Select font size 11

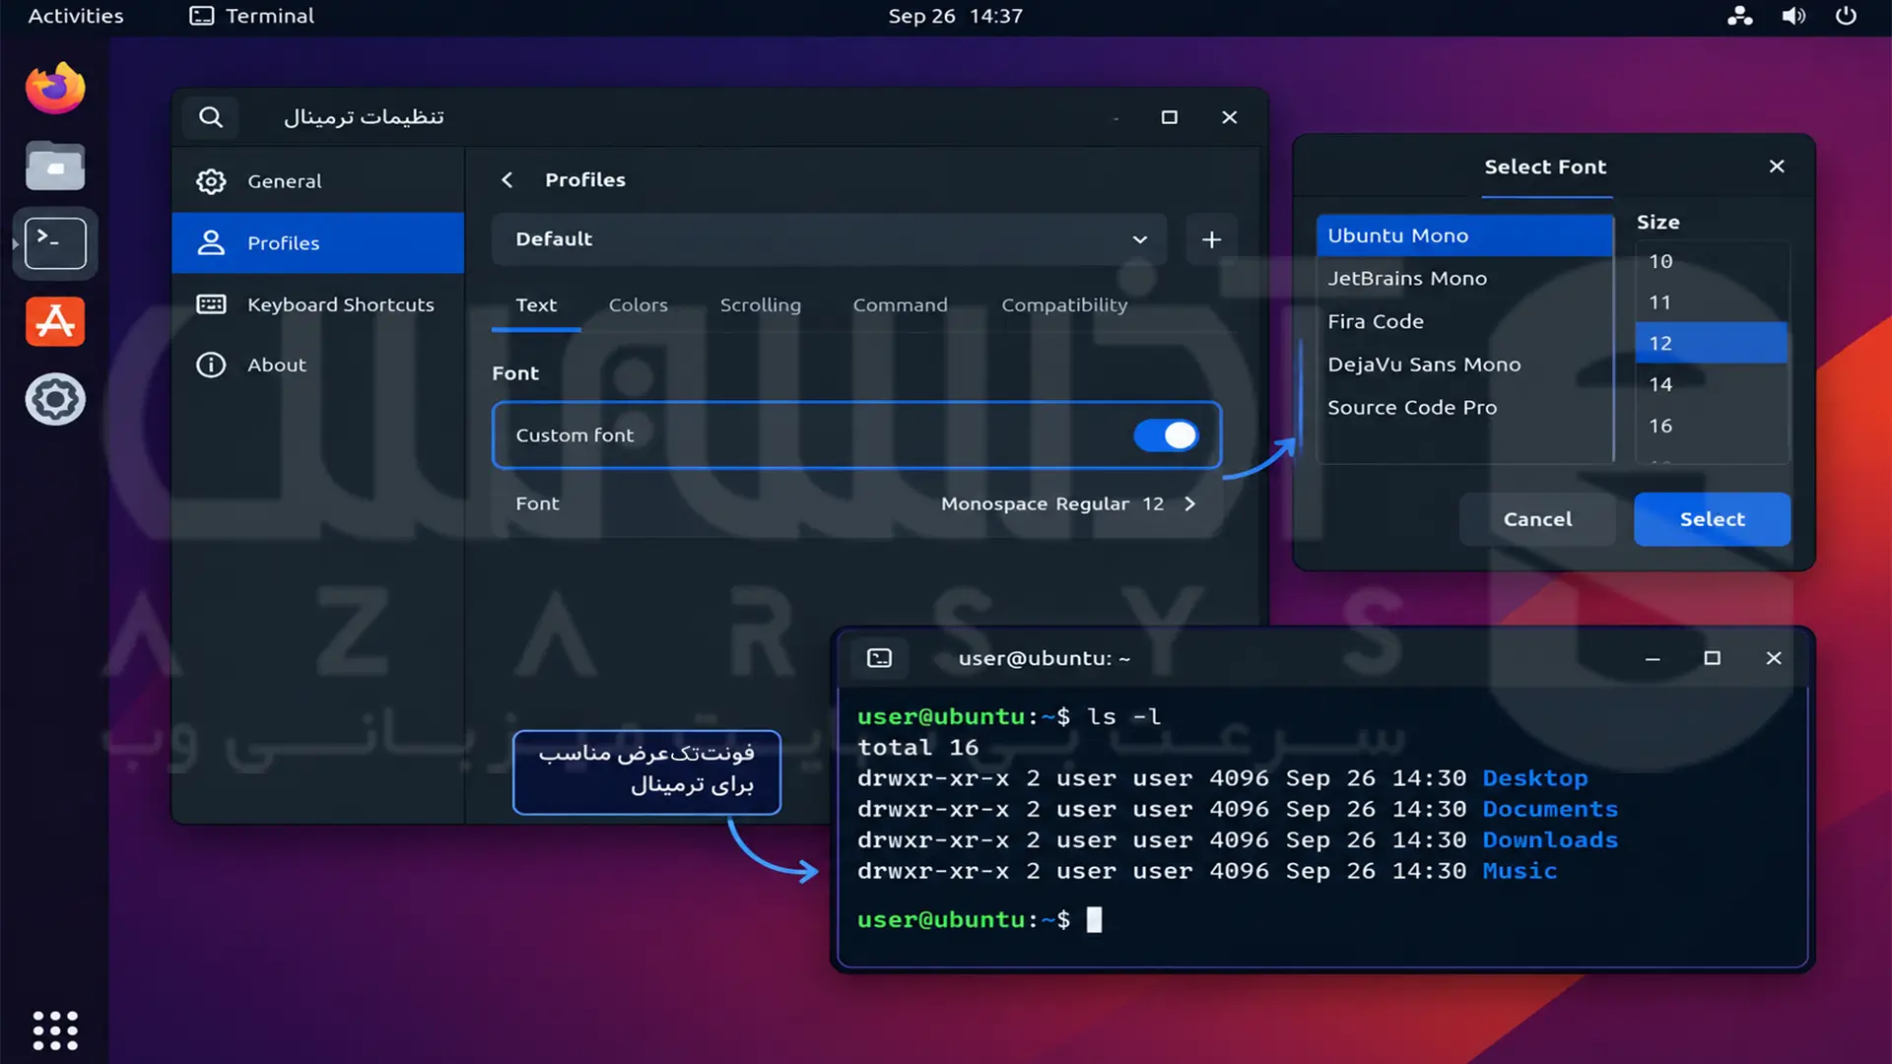click(x=1712, y=302)
